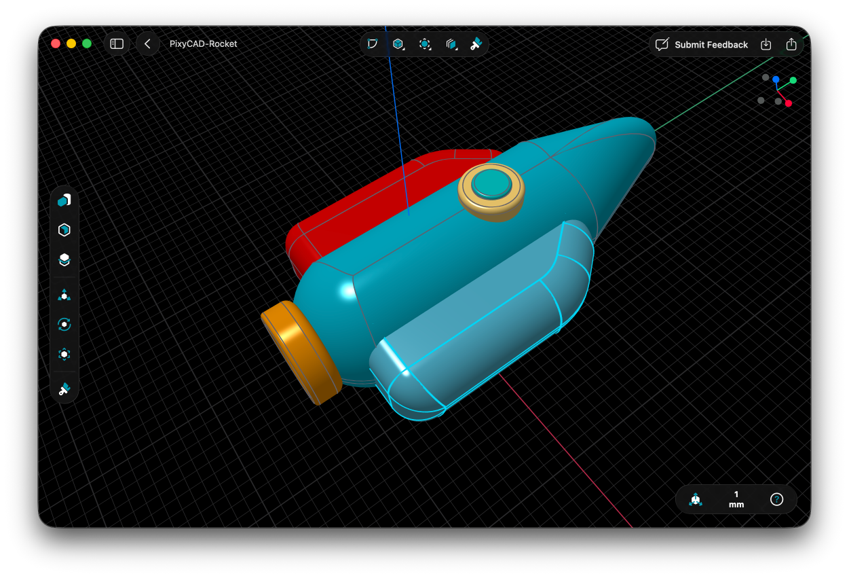849x578 pixels.
Task: Select the extrude shape tool in left sidebar
Action: click(x=64, y=200)
